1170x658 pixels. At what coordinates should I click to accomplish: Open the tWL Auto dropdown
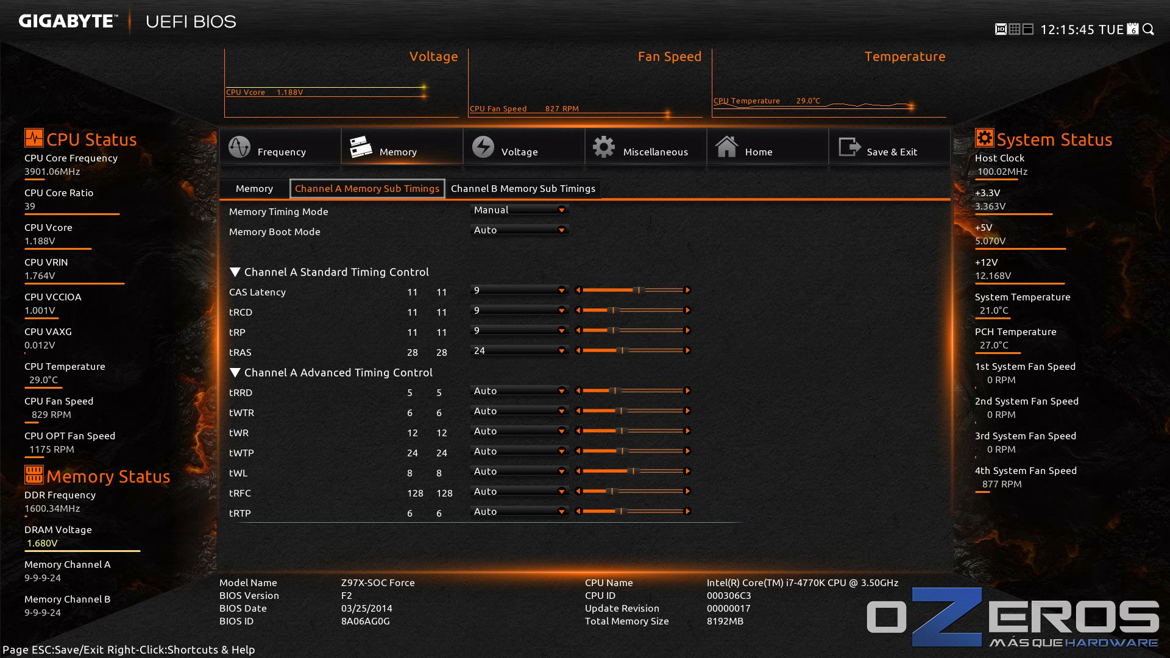pos(519,472)
